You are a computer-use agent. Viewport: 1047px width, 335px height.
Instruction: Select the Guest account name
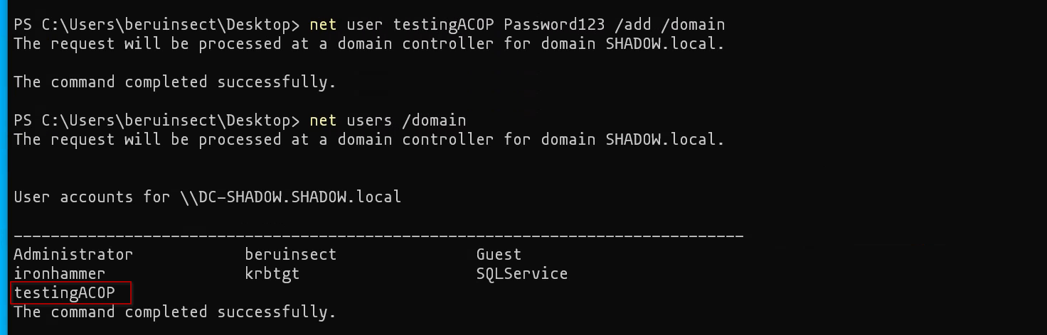click(499, 254)
